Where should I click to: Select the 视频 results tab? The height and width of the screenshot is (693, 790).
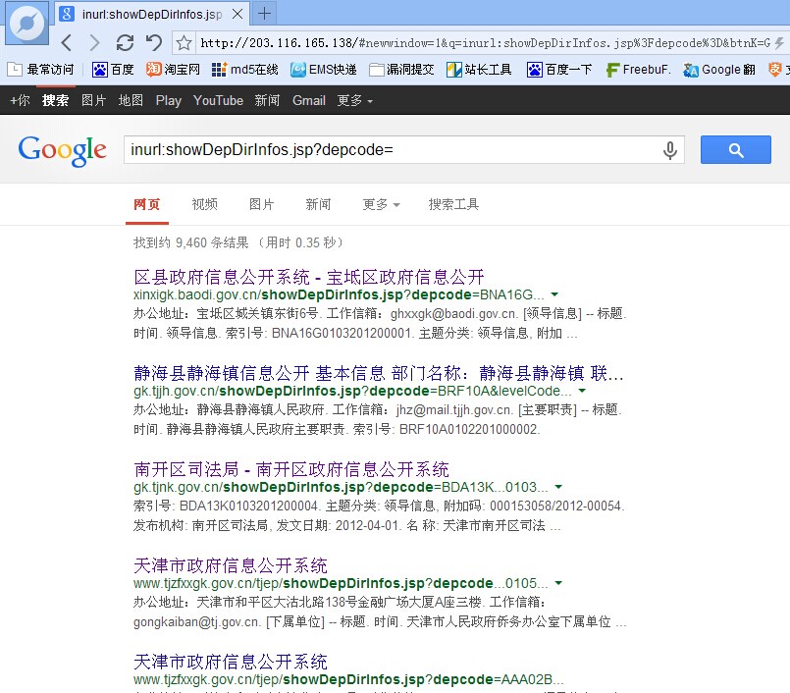coord(204,204)
